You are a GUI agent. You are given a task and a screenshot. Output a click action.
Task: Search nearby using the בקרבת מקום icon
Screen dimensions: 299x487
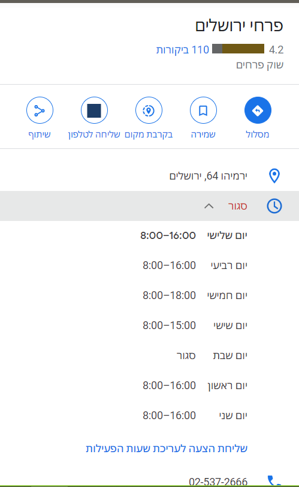(x=149, y=110)
